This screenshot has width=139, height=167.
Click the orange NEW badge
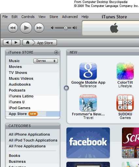[x=33, y=114]
